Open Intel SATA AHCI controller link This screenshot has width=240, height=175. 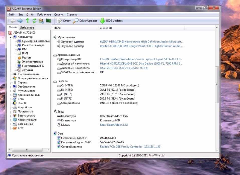[141, 59]
